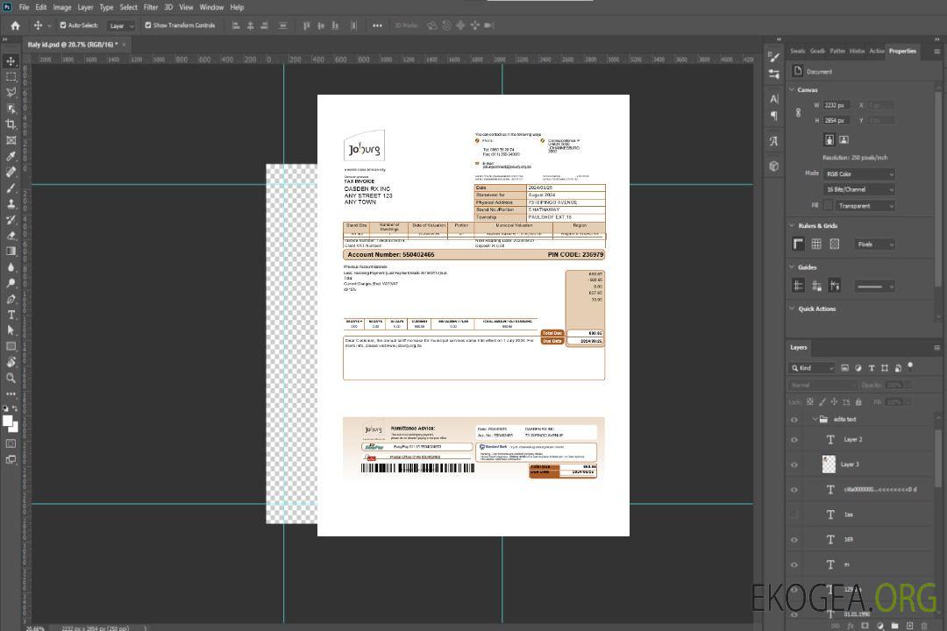
Task: Hide the Layer 2 text layer
Action: tap(794, 440)
